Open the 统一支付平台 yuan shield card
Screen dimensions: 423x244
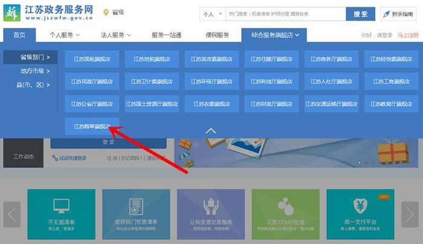(360, 214)
